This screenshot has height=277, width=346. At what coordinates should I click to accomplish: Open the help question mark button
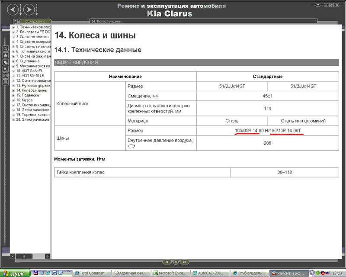tap(318, 5)
